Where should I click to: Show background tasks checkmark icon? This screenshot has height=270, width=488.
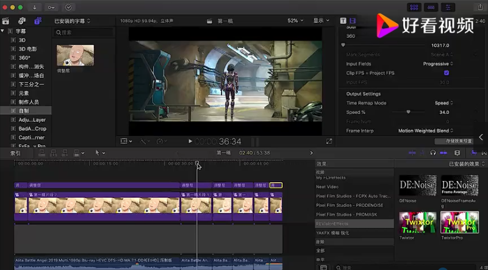coord(69,7)
